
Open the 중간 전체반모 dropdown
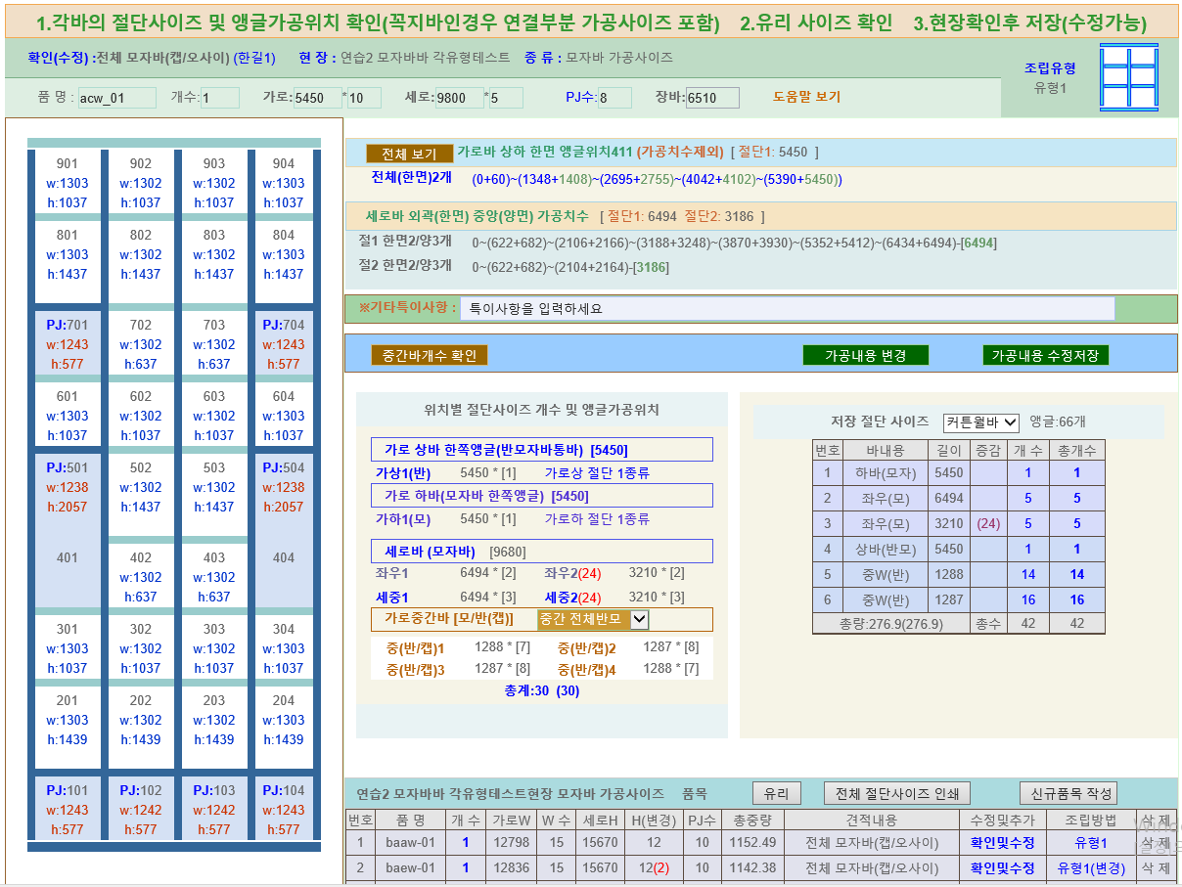593,618
